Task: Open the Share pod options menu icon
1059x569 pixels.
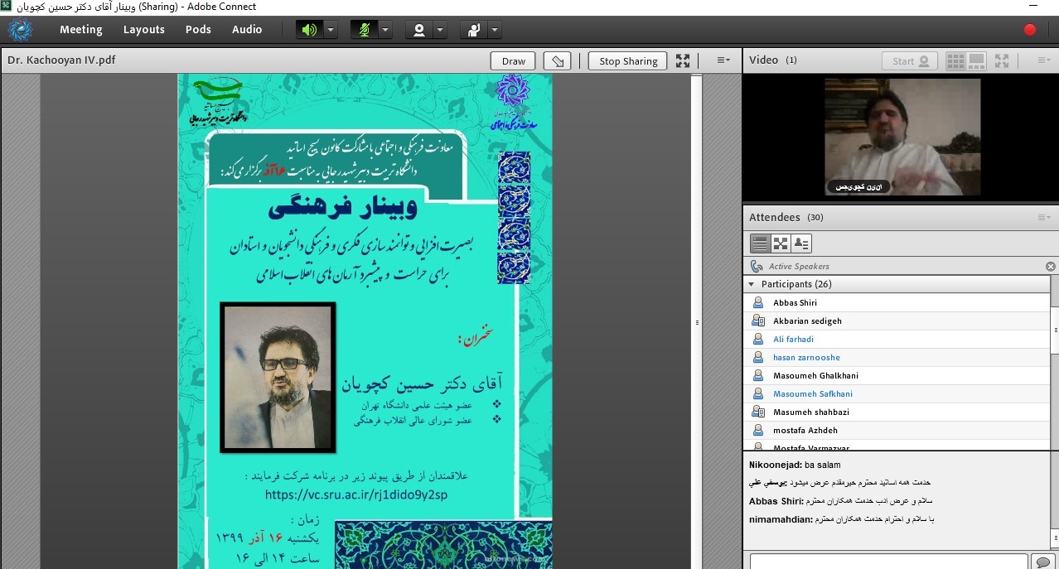Action: pyautogui.click(x=723, y=60)
